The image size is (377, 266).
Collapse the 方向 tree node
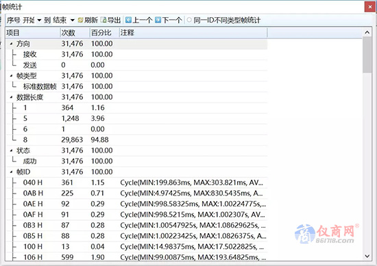(11, 44)
